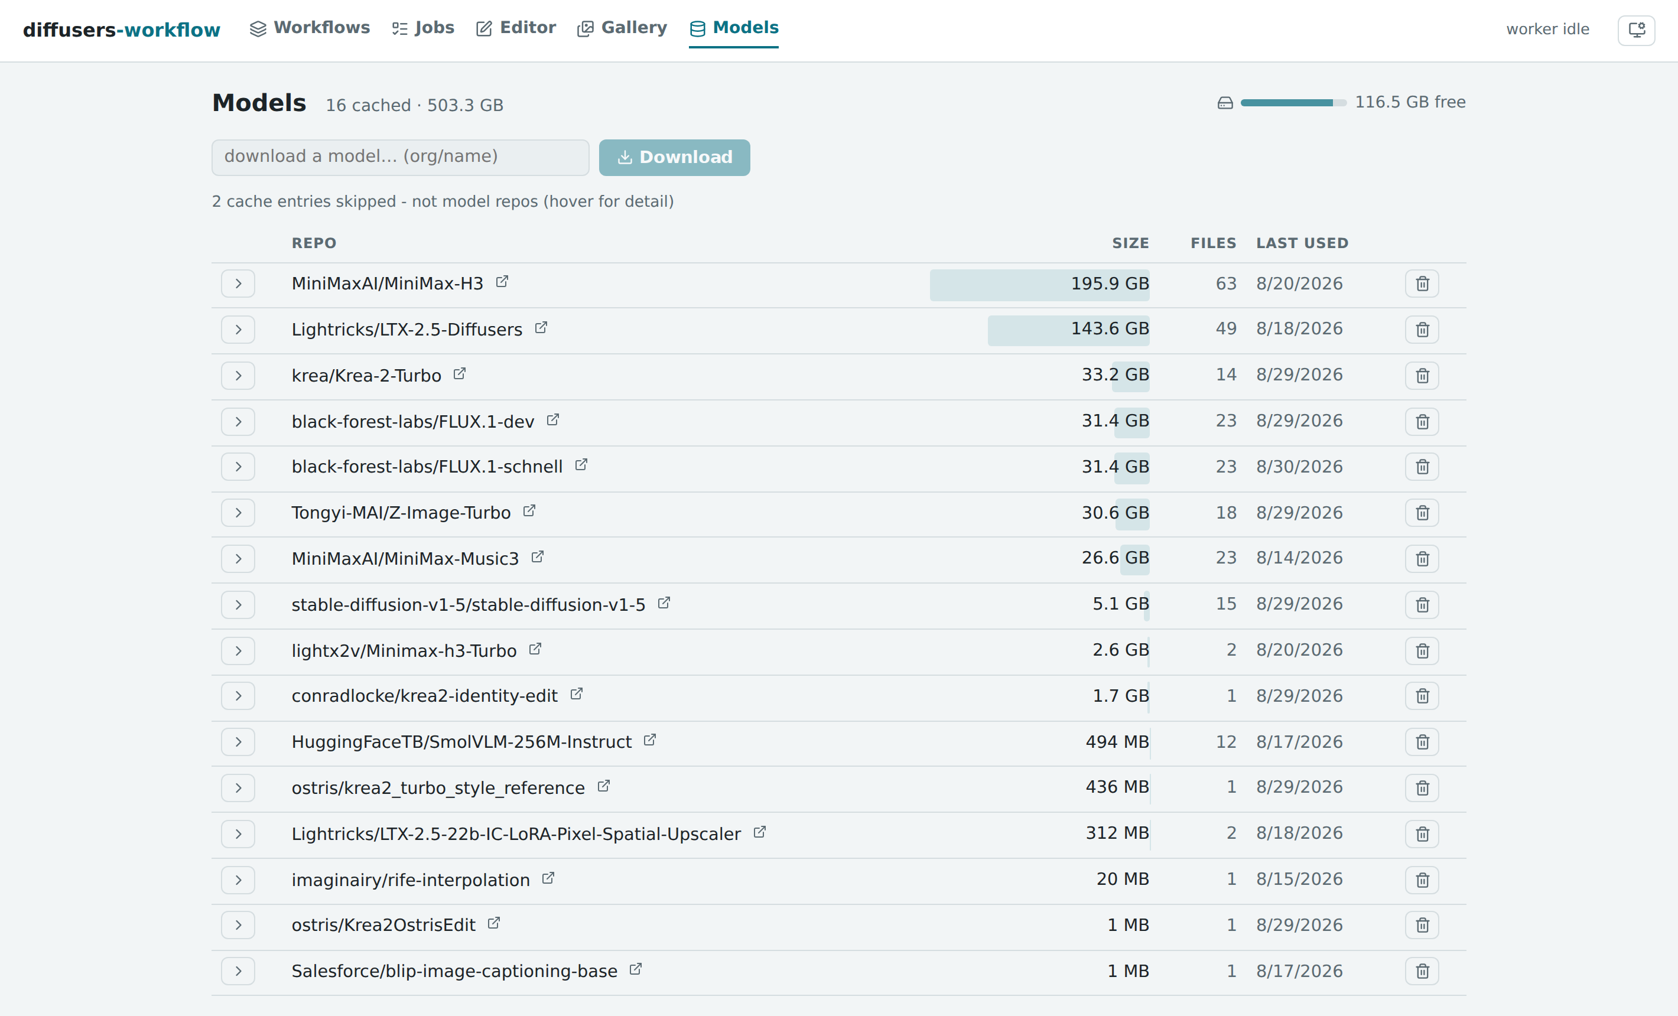Screen dimensions: 1678x1016
Task: Click the REPO column header
Action: [314, 243]
